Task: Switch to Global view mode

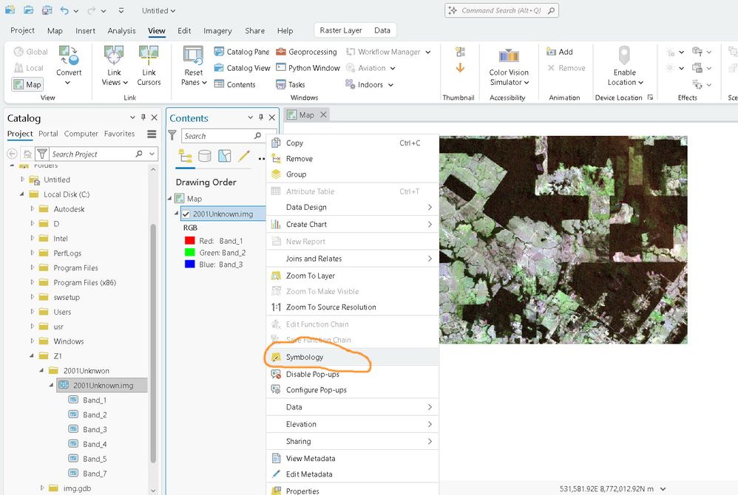Action: [x=31, y=52]
